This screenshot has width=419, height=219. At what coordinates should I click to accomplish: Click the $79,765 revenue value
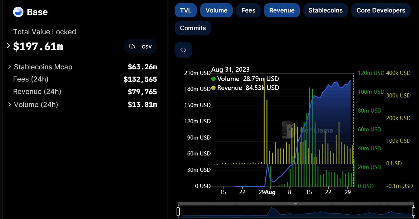[142, 92]
